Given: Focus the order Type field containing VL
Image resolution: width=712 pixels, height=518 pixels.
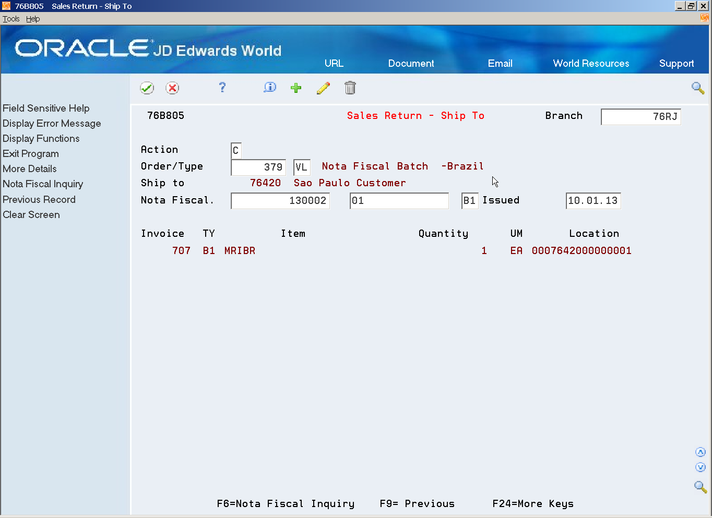Looking at the screenshot, I should point(302,167).
